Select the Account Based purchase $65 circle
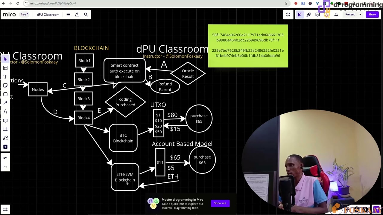Image resolution: width=383 pixels, height=215 pixels. pos(202,160)
